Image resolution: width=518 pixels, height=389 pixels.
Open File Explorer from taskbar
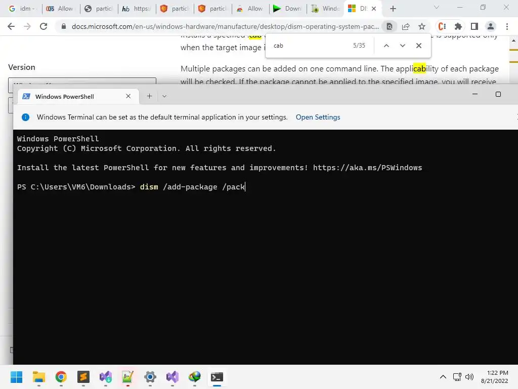click(x=38, y=377)
